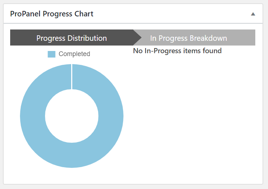Click the thin white seam atop the donut
The width and height of the screenshot is (268, 189).
(72, 77)
